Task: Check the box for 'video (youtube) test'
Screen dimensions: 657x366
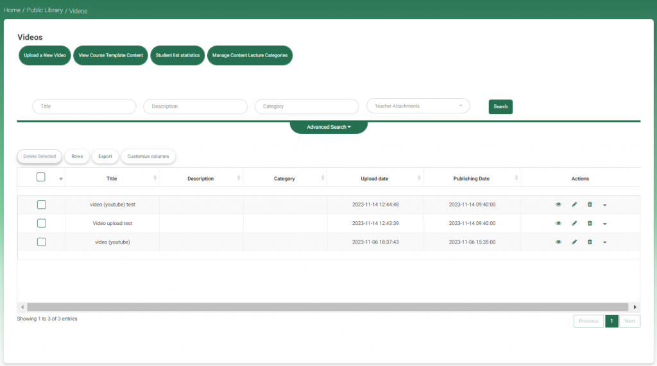Action: [x=42, y=204]
